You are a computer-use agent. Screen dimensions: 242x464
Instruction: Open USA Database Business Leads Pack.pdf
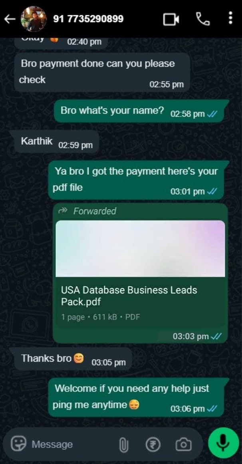point(129,296)
